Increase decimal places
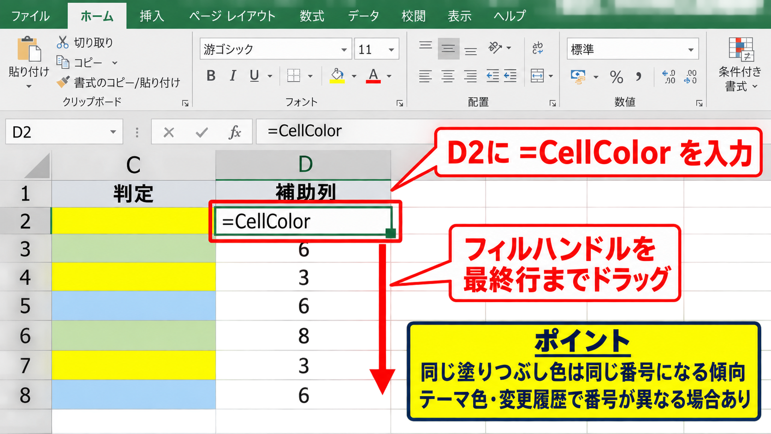The height and width of the screenshot is (434, 771). [x=669, y=77]
